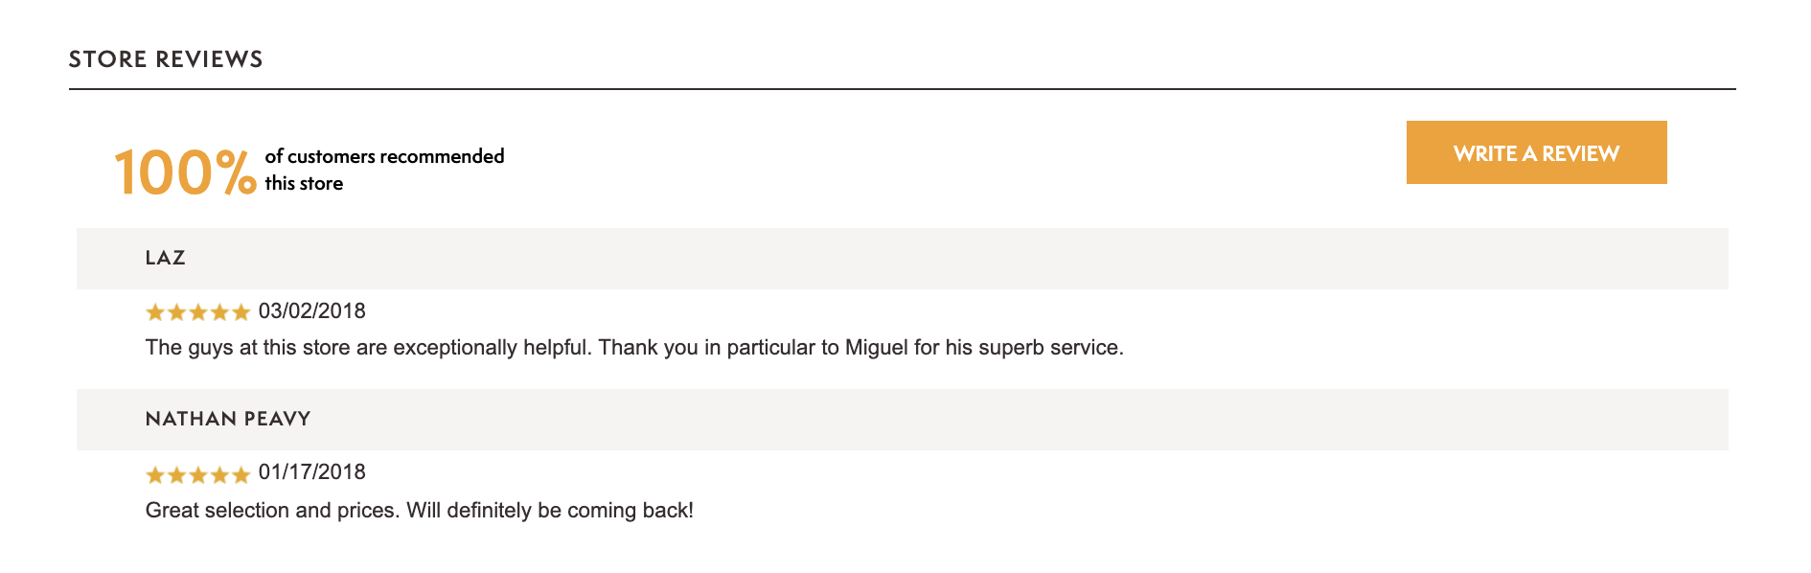This screenshot has height=573, width=1811.
Task: Click the third star in Laz's rating
Action: [198, 312]
